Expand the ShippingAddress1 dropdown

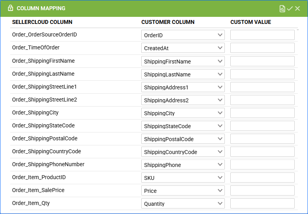click(183, 87)
